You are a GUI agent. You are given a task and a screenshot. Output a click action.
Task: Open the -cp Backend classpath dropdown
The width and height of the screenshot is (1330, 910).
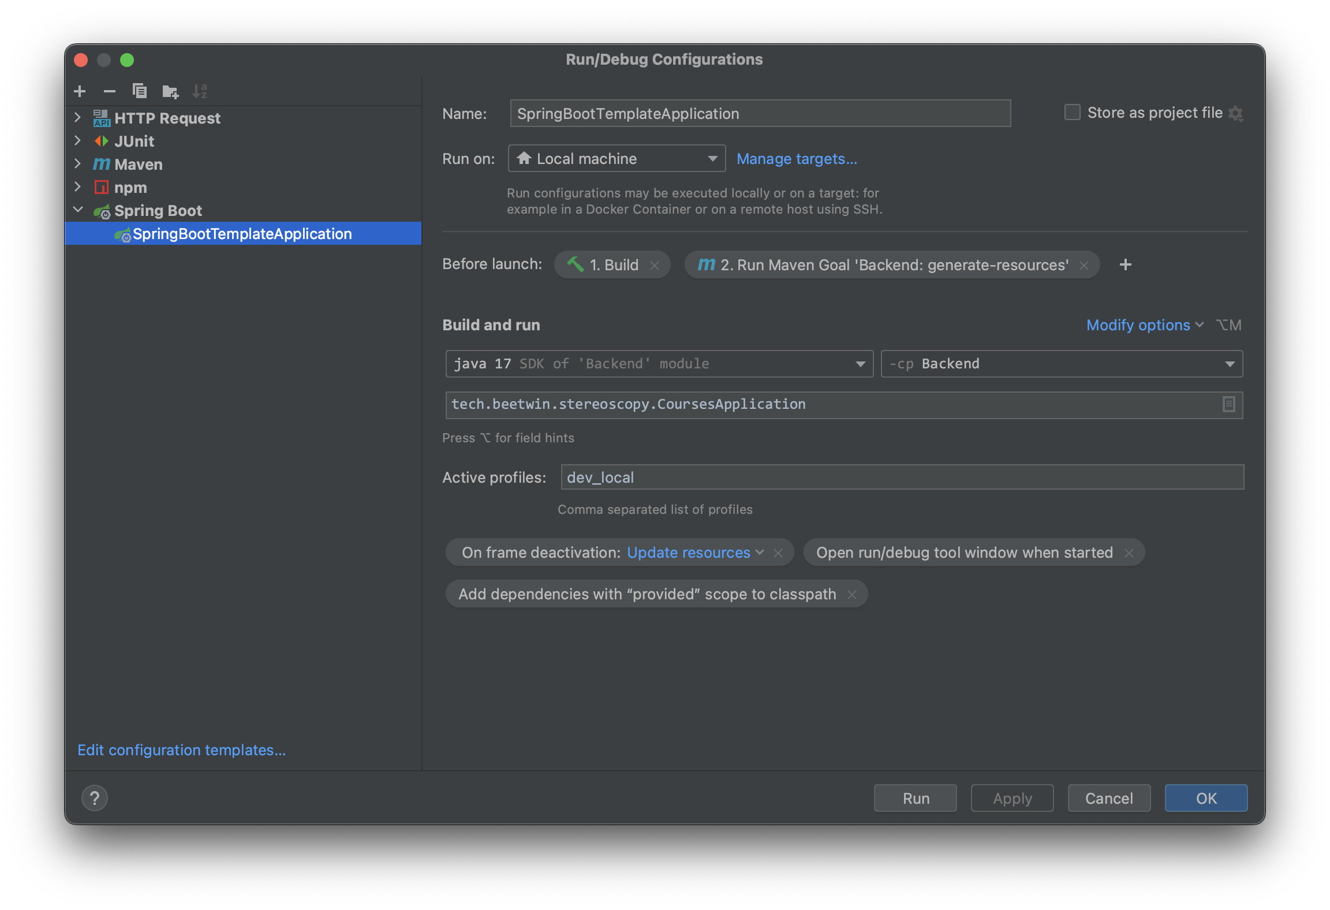click(x=1062, y=364)
